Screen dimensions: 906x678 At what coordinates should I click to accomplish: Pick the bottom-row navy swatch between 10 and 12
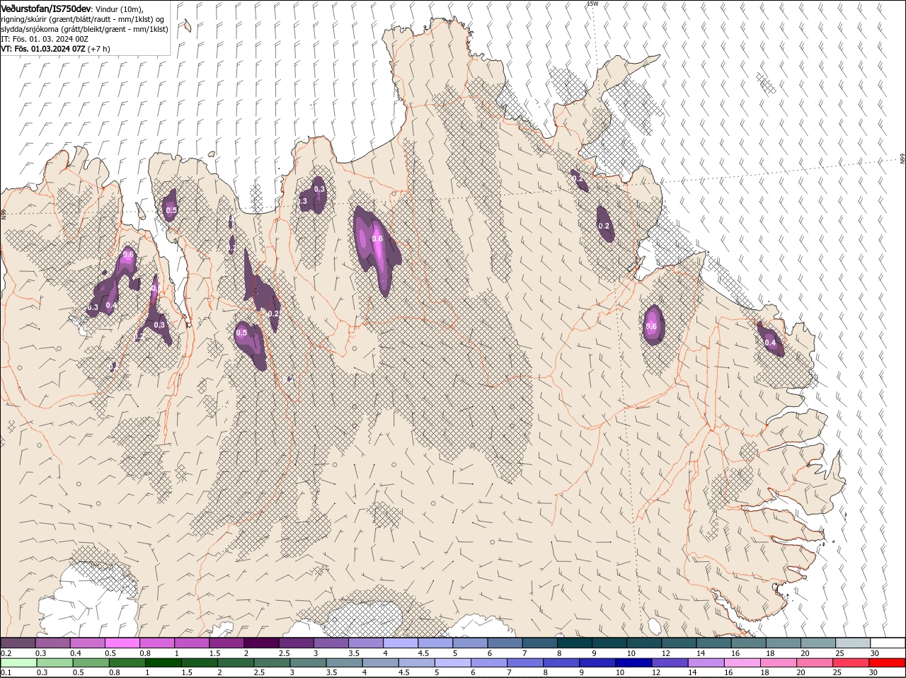pos(633,662)
